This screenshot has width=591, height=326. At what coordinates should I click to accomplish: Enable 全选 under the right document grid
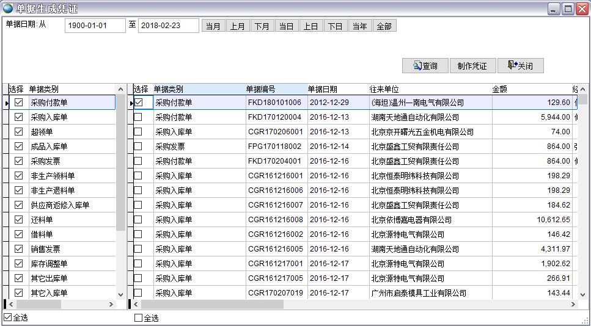pos(138,318)
